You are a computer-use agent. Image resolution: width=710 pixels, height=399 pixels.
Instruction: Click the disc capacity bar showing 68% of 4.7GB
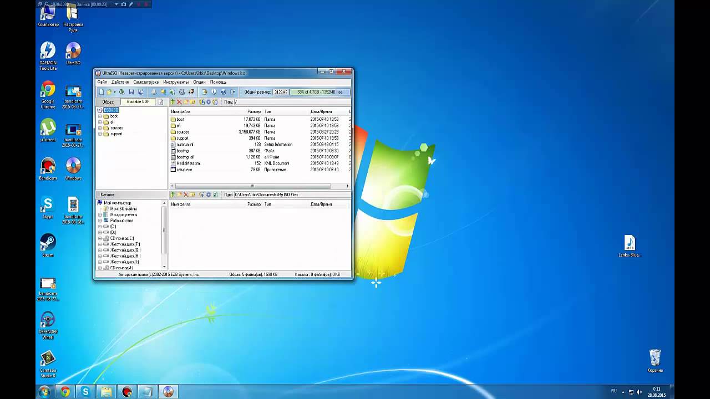320,92
